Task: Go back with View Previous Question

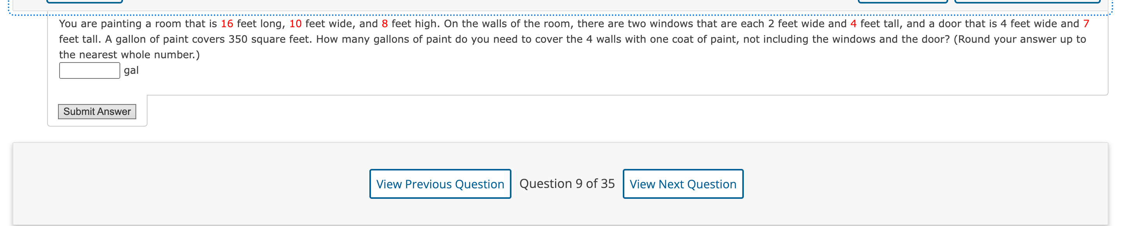Action: click(440, 184)
